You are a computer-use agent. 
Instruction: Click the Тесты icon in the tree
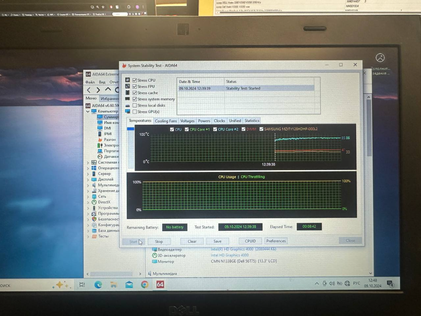point(94,236)
